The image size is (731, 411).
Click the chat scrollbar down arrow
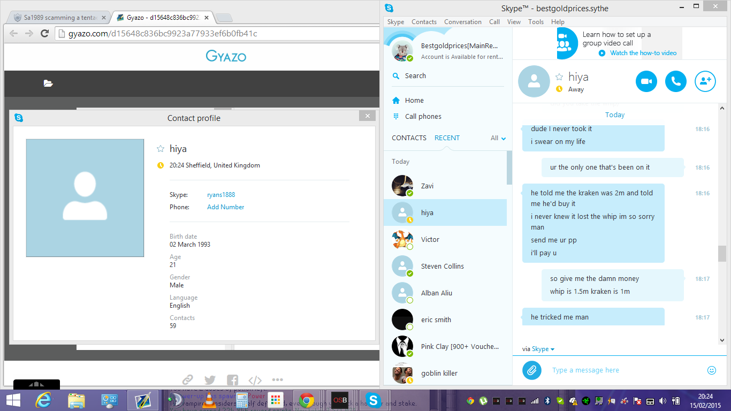[722, 340]
